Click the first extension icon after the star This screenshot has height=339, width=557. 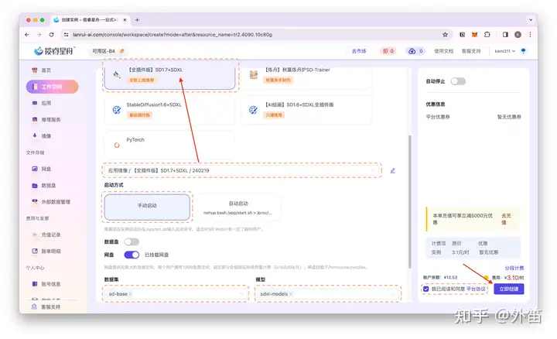pyautogui.click(x=462, y=35)
